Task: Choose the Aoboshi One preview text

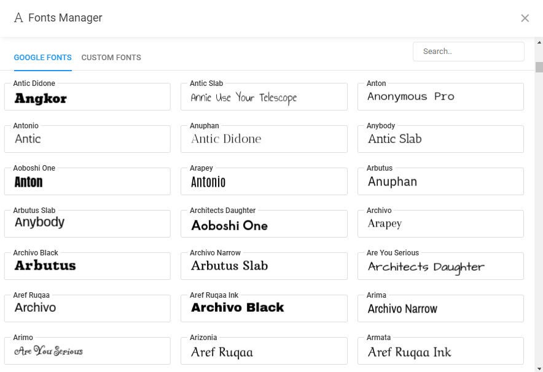Action: [229, 225]
